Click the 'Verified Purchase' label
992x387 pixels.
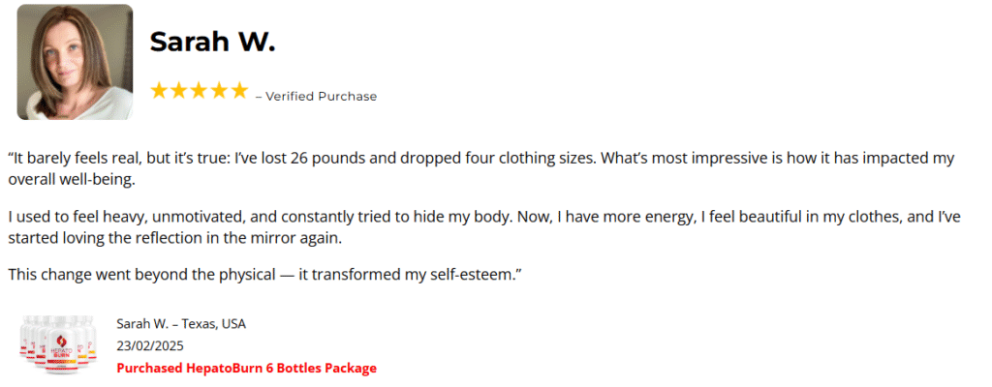tap(321, 96)
